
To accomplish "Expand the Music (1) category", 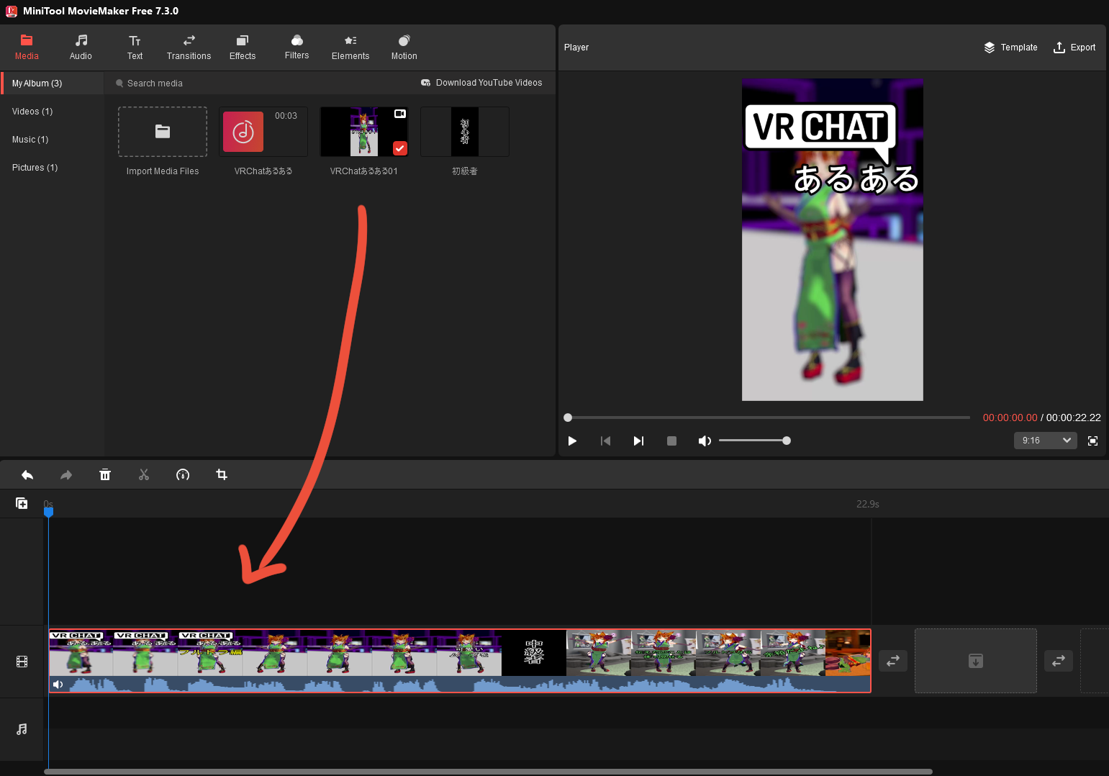I will (x=30, y=140).
